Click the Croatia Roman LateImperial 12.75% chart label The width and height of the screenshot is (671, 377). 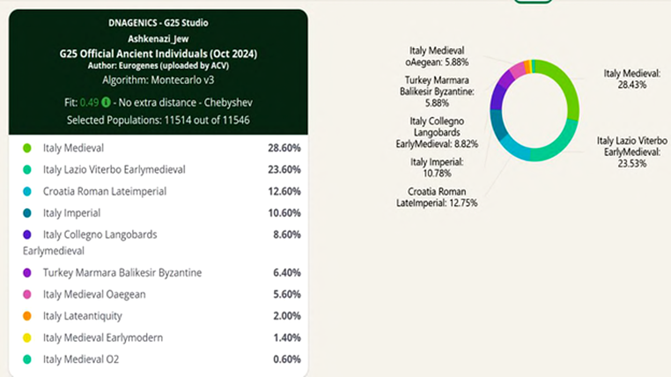437,197
